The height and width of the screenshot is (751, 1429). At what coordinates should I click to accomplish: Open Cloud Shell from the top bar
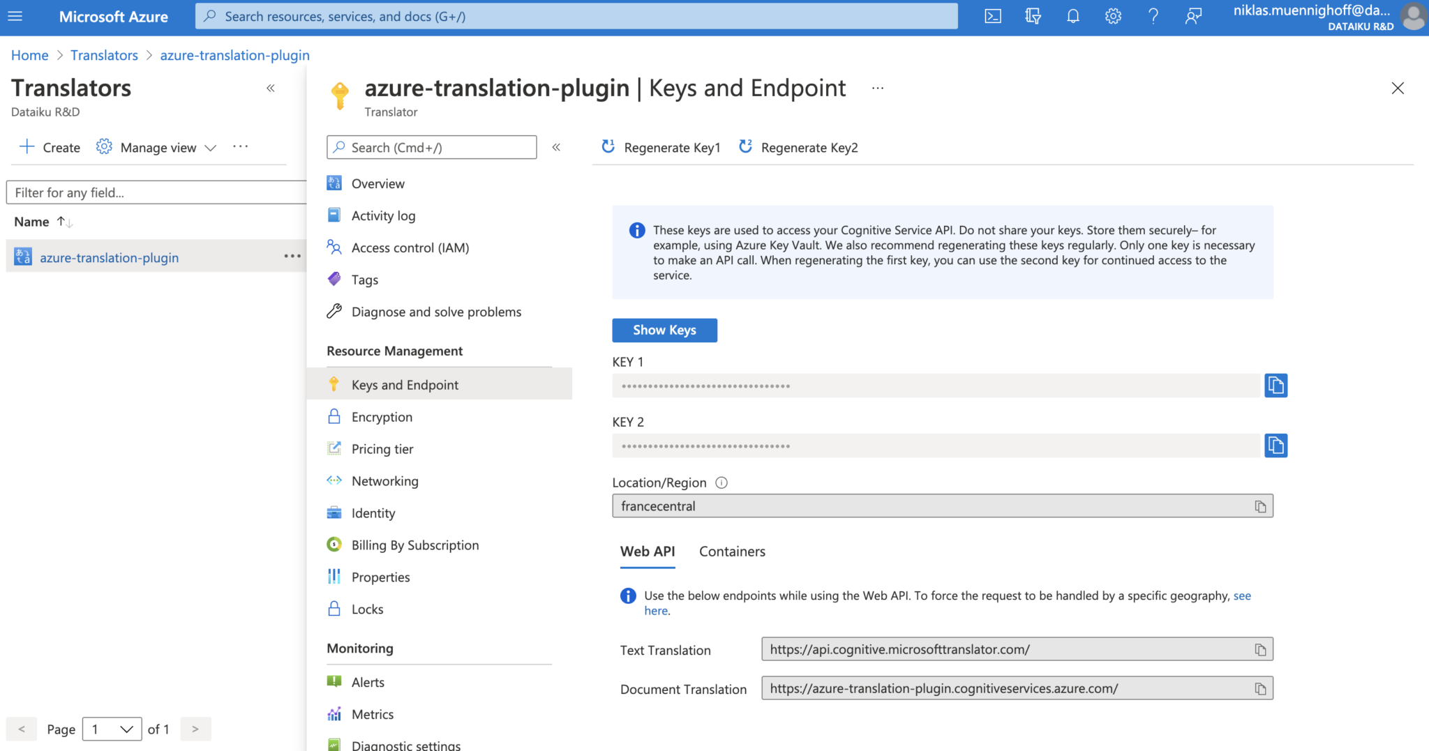(992, 16)
